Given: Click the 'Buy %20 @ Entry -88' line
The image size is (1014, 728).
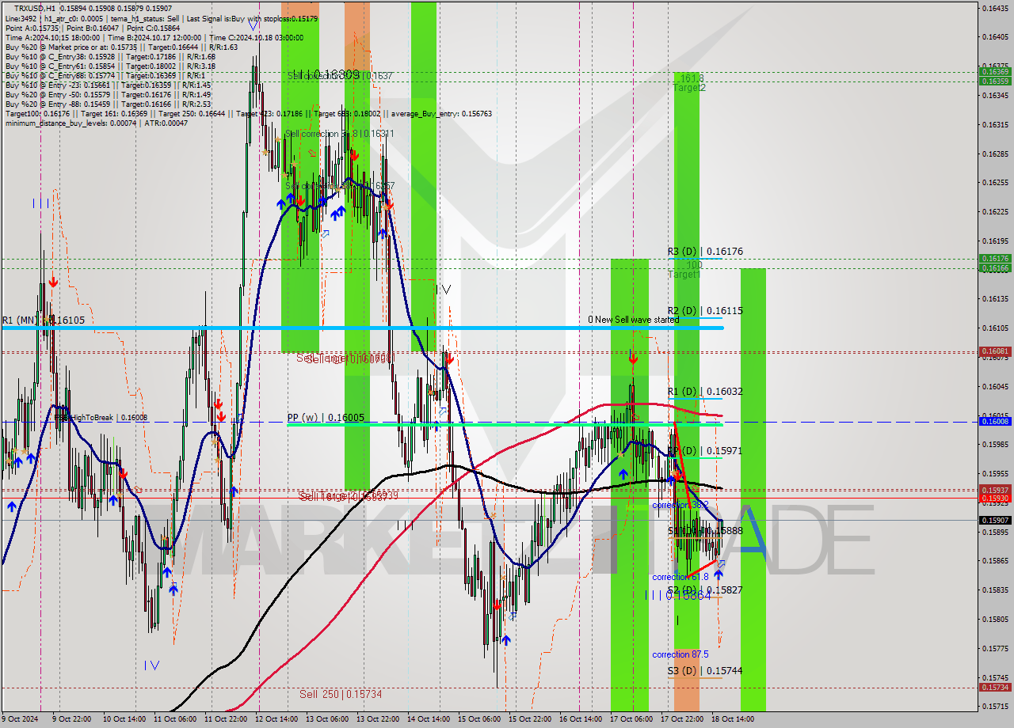Looking at the screenshot, I should tap(108, 104).
